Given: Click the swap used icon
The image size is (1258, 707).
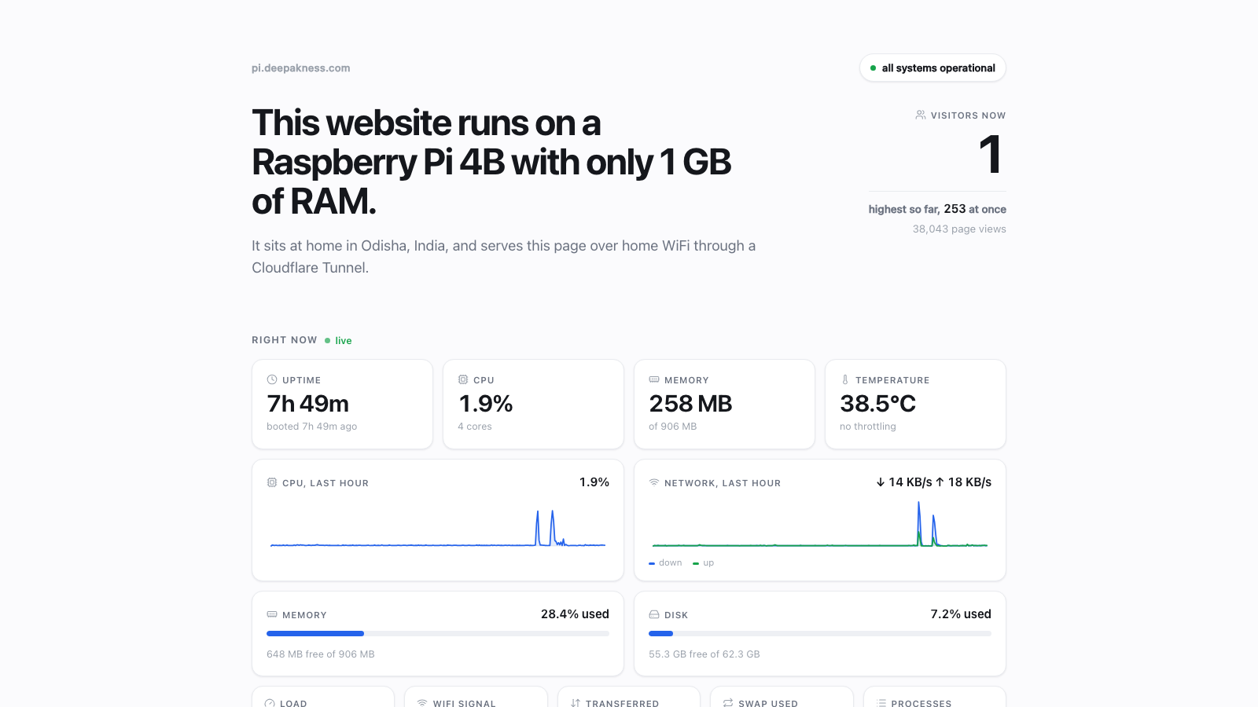Looking at the screenshot, I should pyautogui.click(x=728, y=703).
